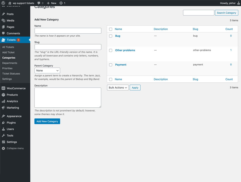Click the Marketing megaphone icon
The image size is (241, 182).
pyautogui.click(x=3, y=108)
